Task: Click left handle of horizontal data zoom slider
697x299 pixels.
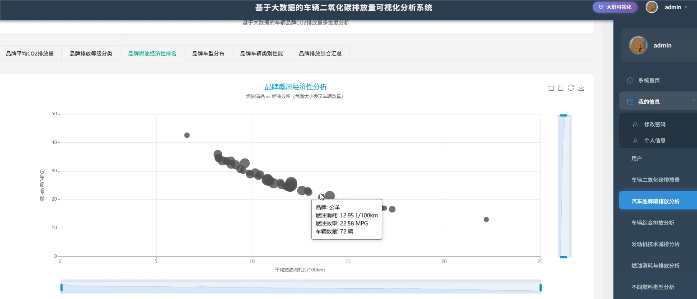Action: click(61, 288)
